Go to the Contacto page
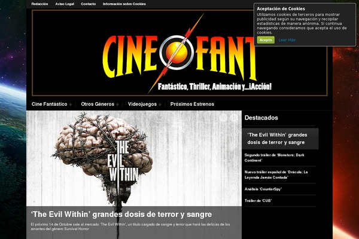The image size is (359, 239). (x=88, y=4)
